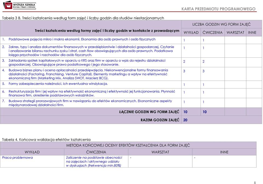Select the caption 'Tabela 4. Końcowa walidacja efektów kształcenia'
The width and height of the screenshot is (263, 184).
tap(46, 140)
